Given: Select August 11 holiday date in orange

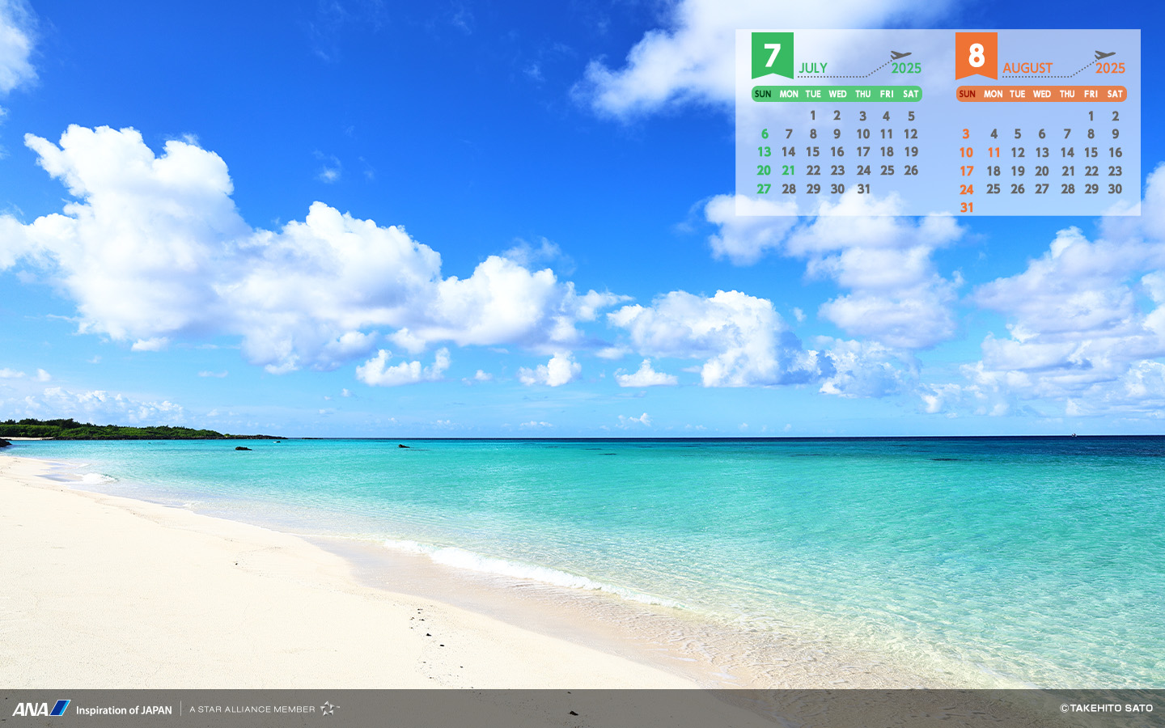Looking at the screenshot, I should click(993, 152).
